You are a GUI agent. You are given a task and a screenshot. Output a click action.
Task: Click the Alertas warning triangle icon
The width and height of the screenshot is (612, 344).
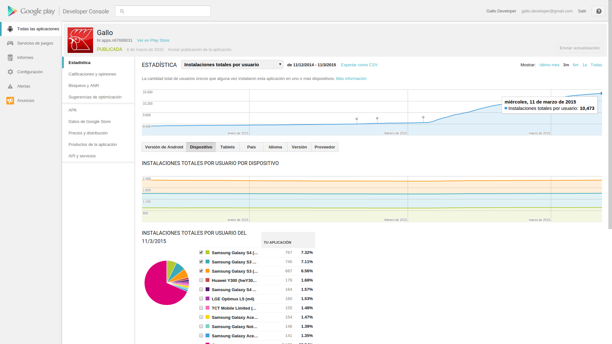pyautogui.click(x=10, y=86)
